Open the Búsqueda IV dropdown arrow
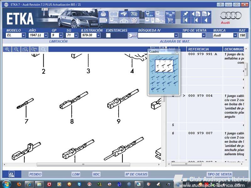This screenshot has height=188, width=251. coord(176,35)
